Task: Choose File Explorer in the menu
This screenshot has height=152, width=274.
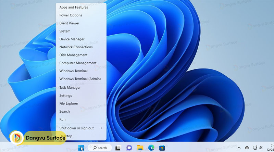Action: pos(81,103)
